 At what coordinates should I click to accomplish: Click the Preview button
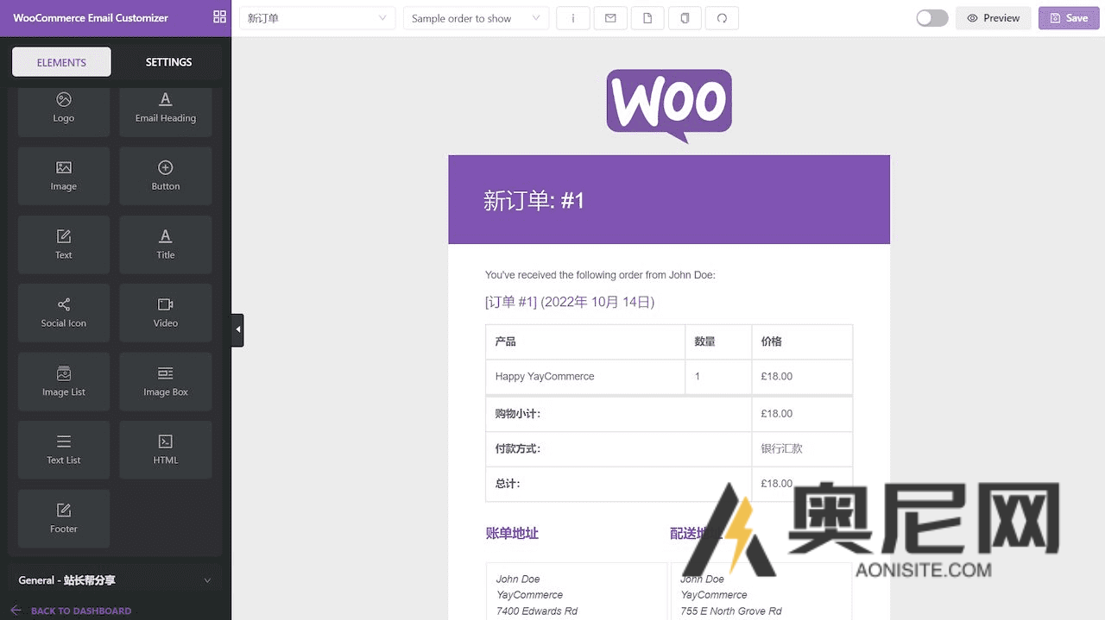point(993,18)
